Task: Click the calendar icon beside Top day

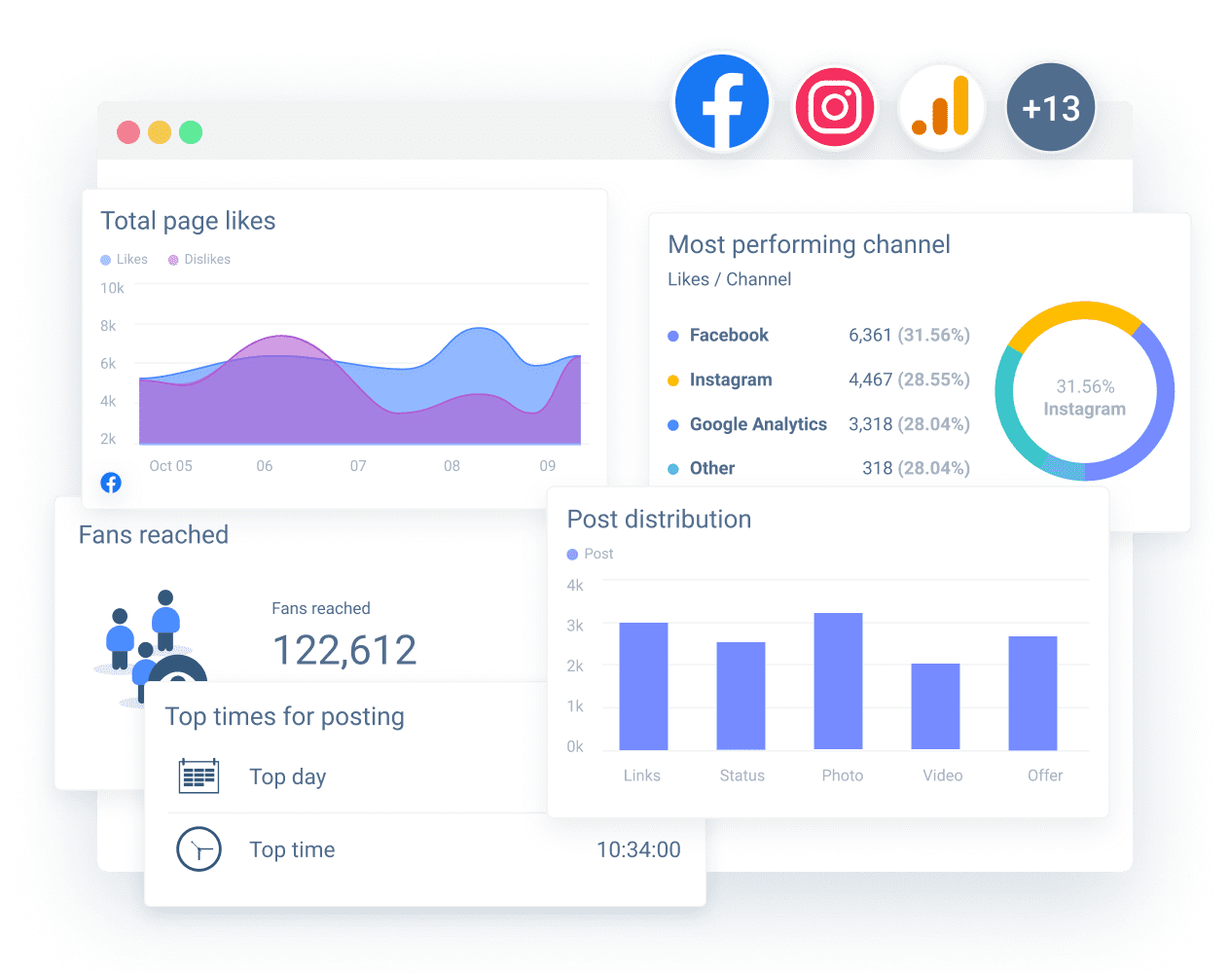Action: click(x=199, y=776)
